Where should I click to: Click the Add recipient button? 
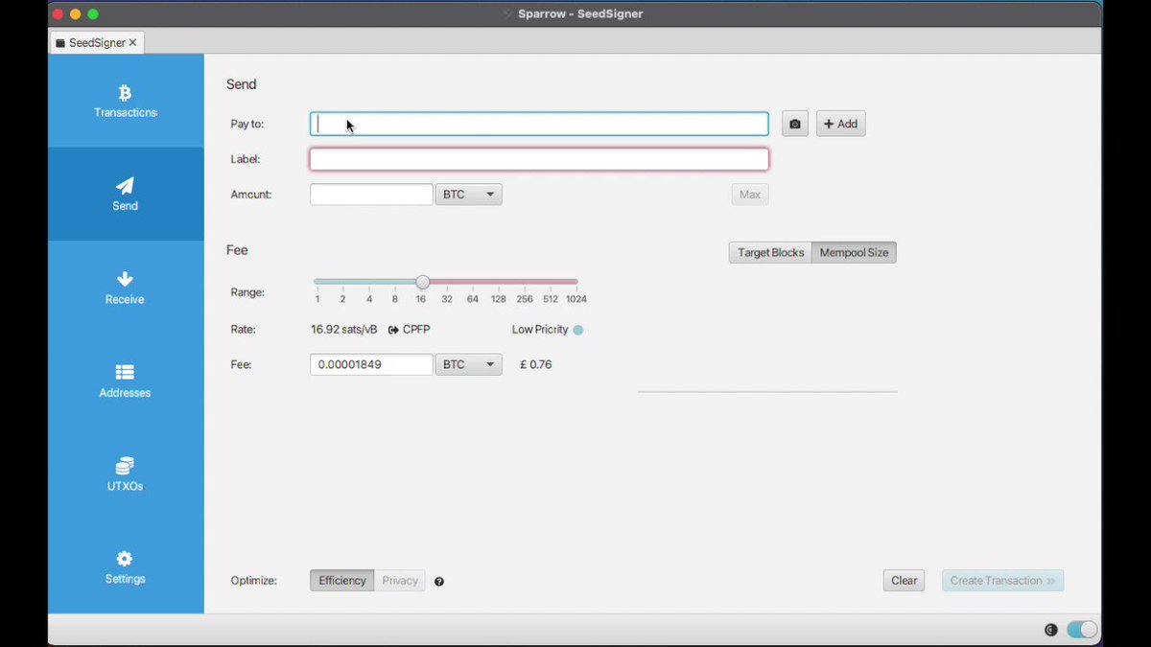pos(841,124)
